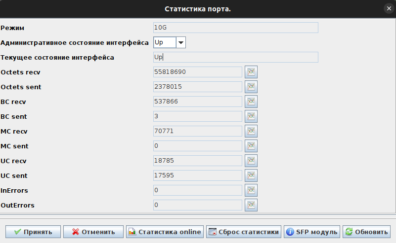Click the Режим field showing 10G
Screen dimensions: 396x243
[x=235, y=28]
